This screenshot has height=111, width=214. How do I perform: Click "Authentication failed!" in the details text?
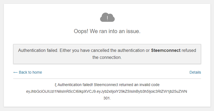[x=75, y=85]
